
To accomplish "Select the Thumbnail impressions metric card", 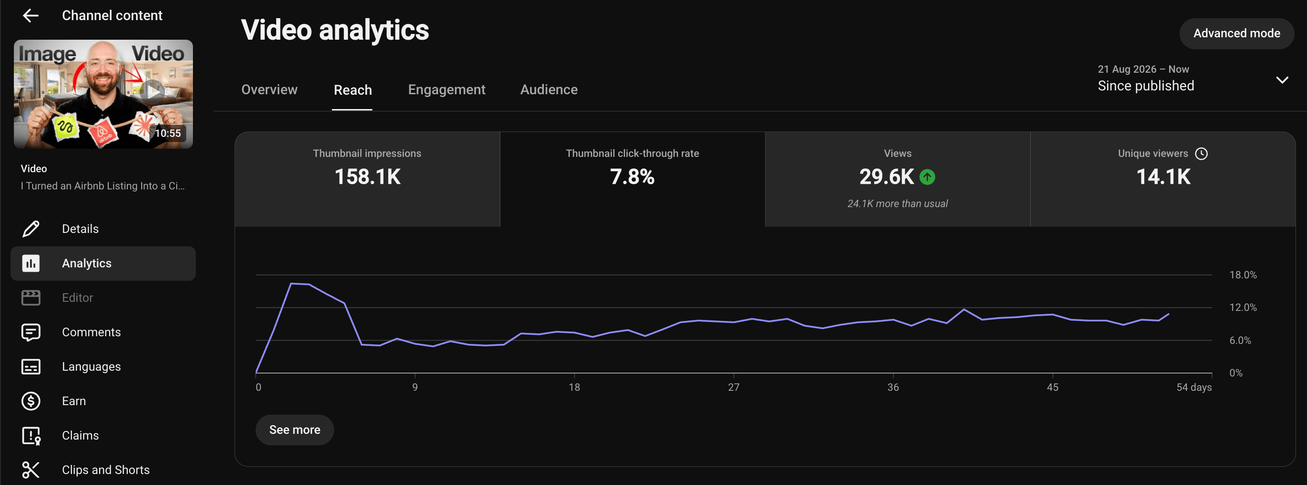I will click(x=367, y=179).
